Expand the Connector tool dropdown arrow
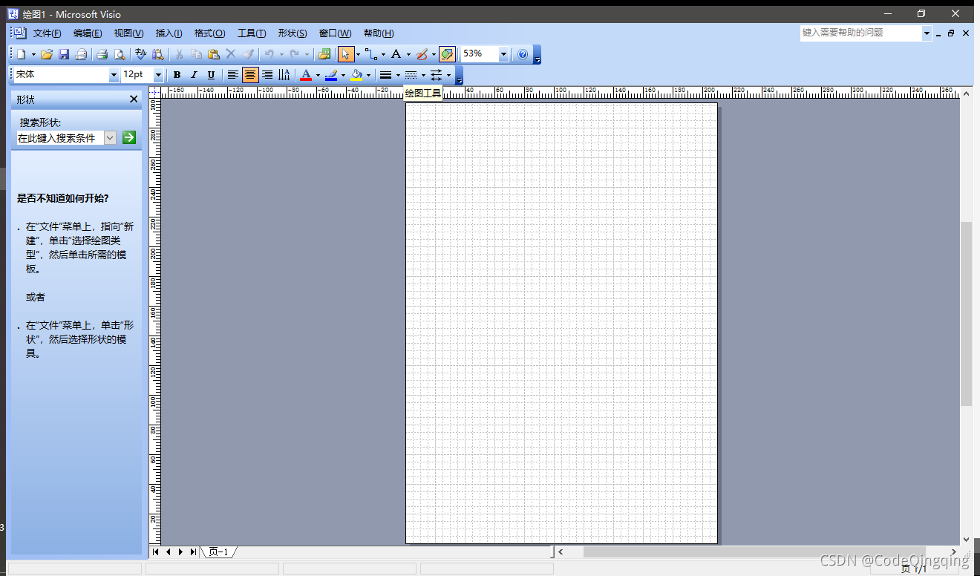Screen dimensions: 980x576 pyautogui.click(x=383, y=54)
